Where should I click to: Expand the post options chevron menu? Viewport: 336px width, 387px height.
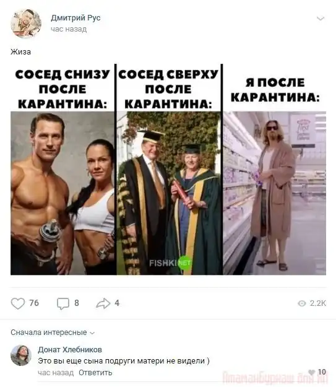320,19
